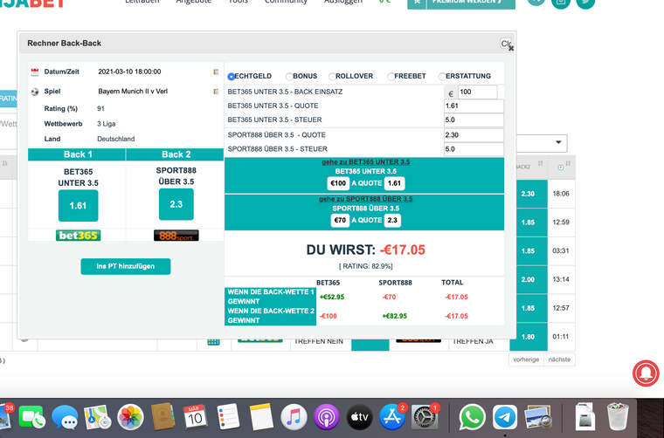
Task: Click the 1.85 odds cell in the 03:31 row
Action: pyautogui.click(x=529, y=250)
